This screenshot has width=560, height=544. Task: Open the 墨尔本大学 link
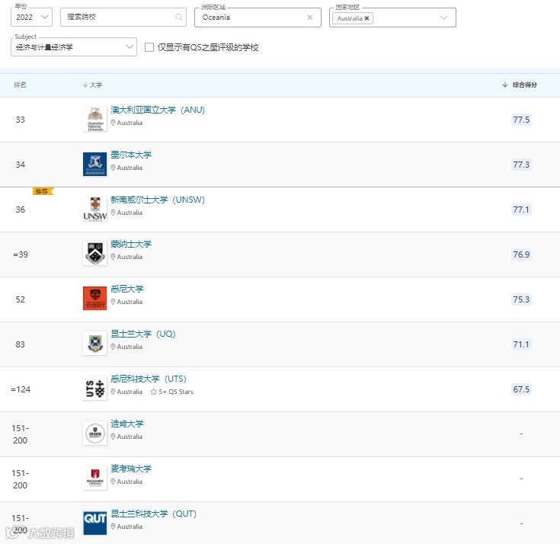pos(131,155)
